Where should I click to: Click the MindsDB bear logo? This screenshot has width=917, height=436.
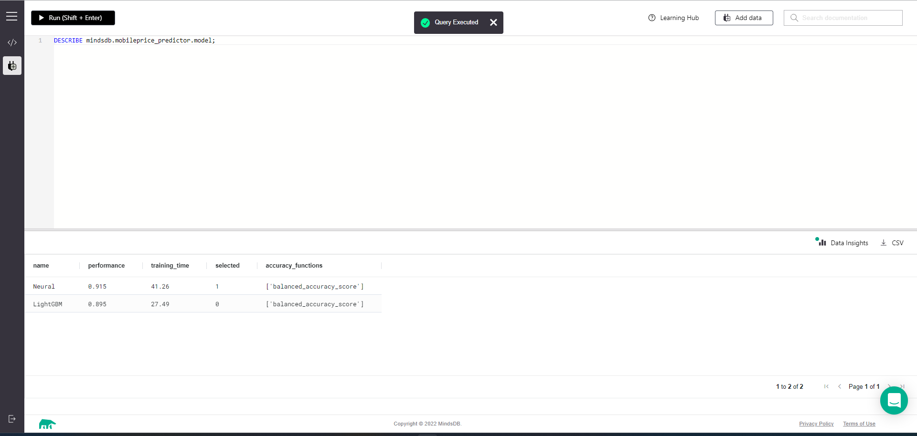[47, 424]
